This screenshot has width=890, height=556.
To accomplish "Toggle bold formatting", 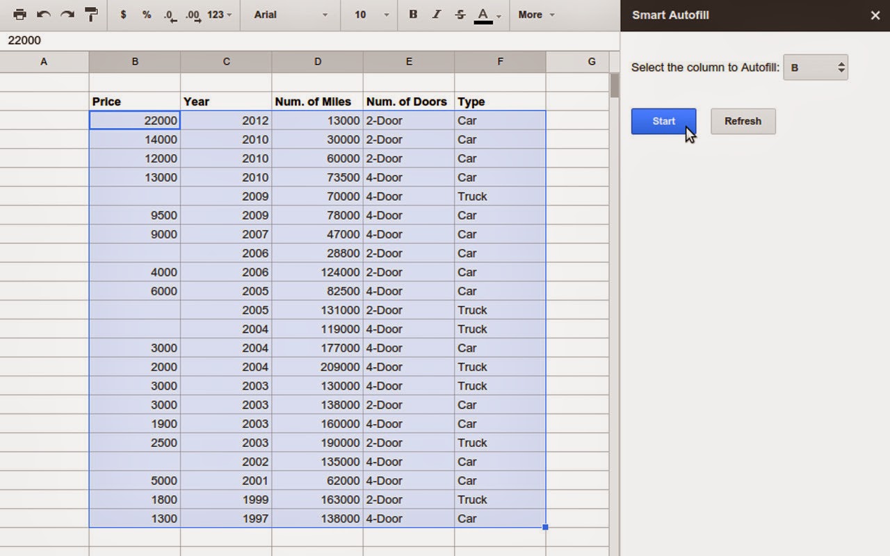I will click(x=413, y=15).
